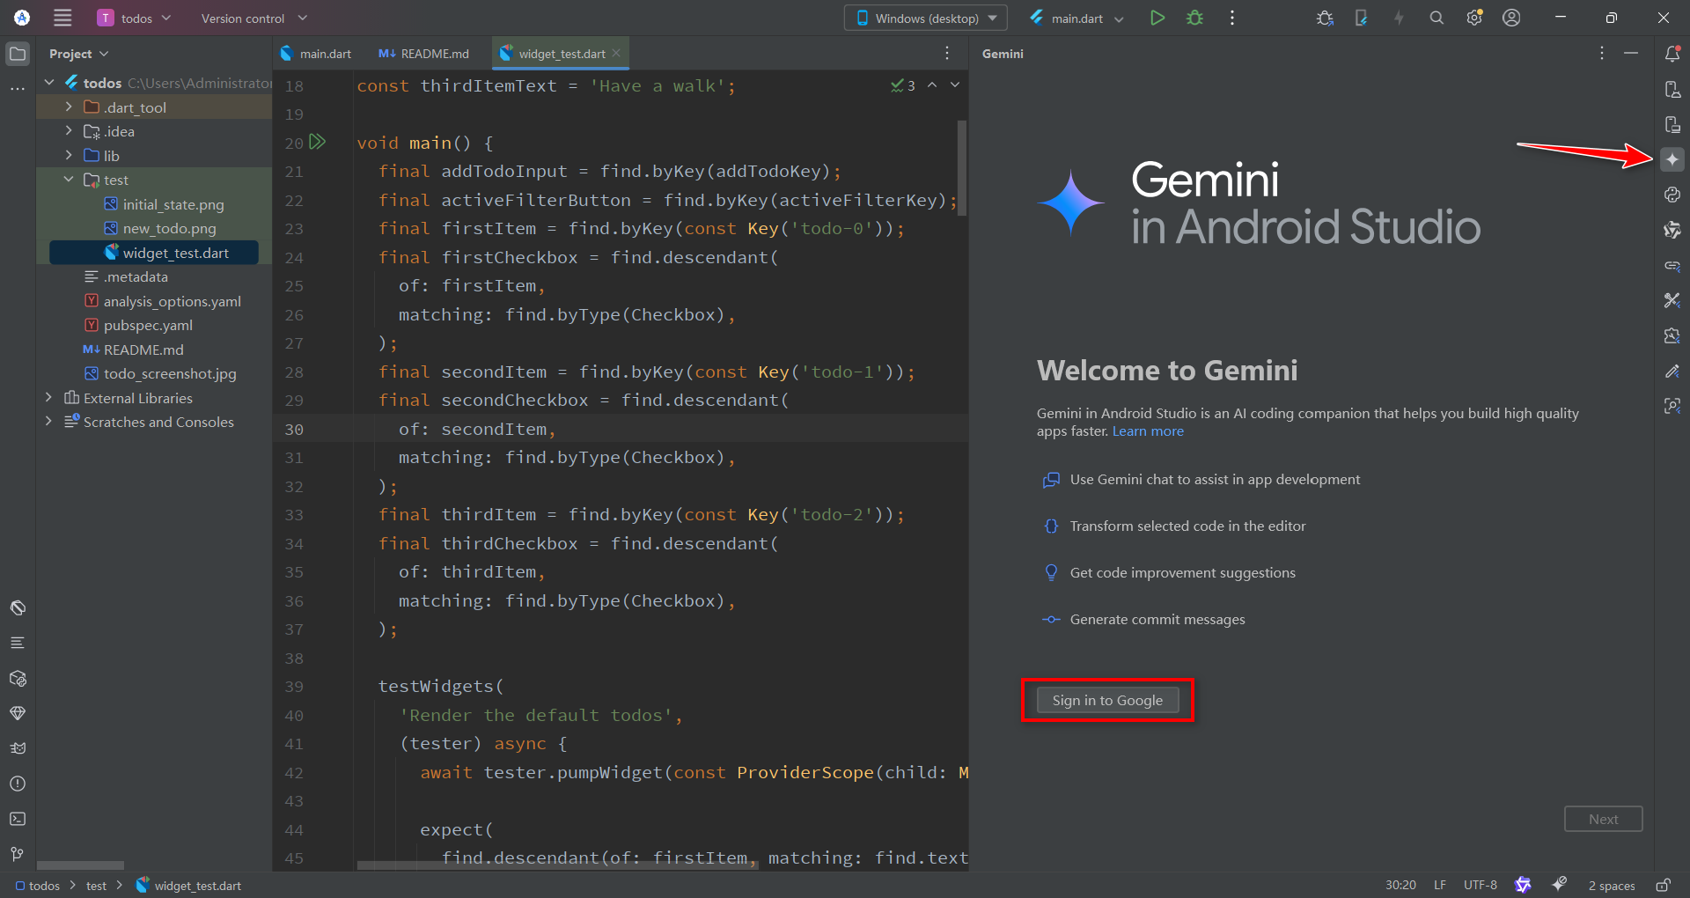Click Sign in to Google button
The width and height of the screenshot is (1690, 898).
[x=1107, y=701]
